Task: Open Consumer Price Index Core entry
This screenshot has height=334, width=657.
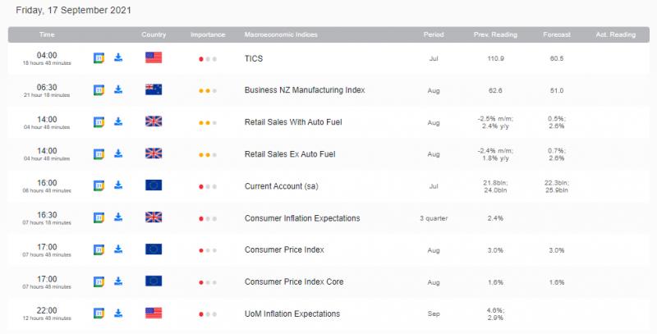Action: click(x=294, y=281)
